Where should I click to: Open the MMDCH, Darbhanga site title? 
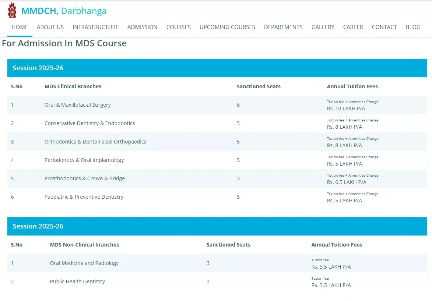tap(64, 11)
